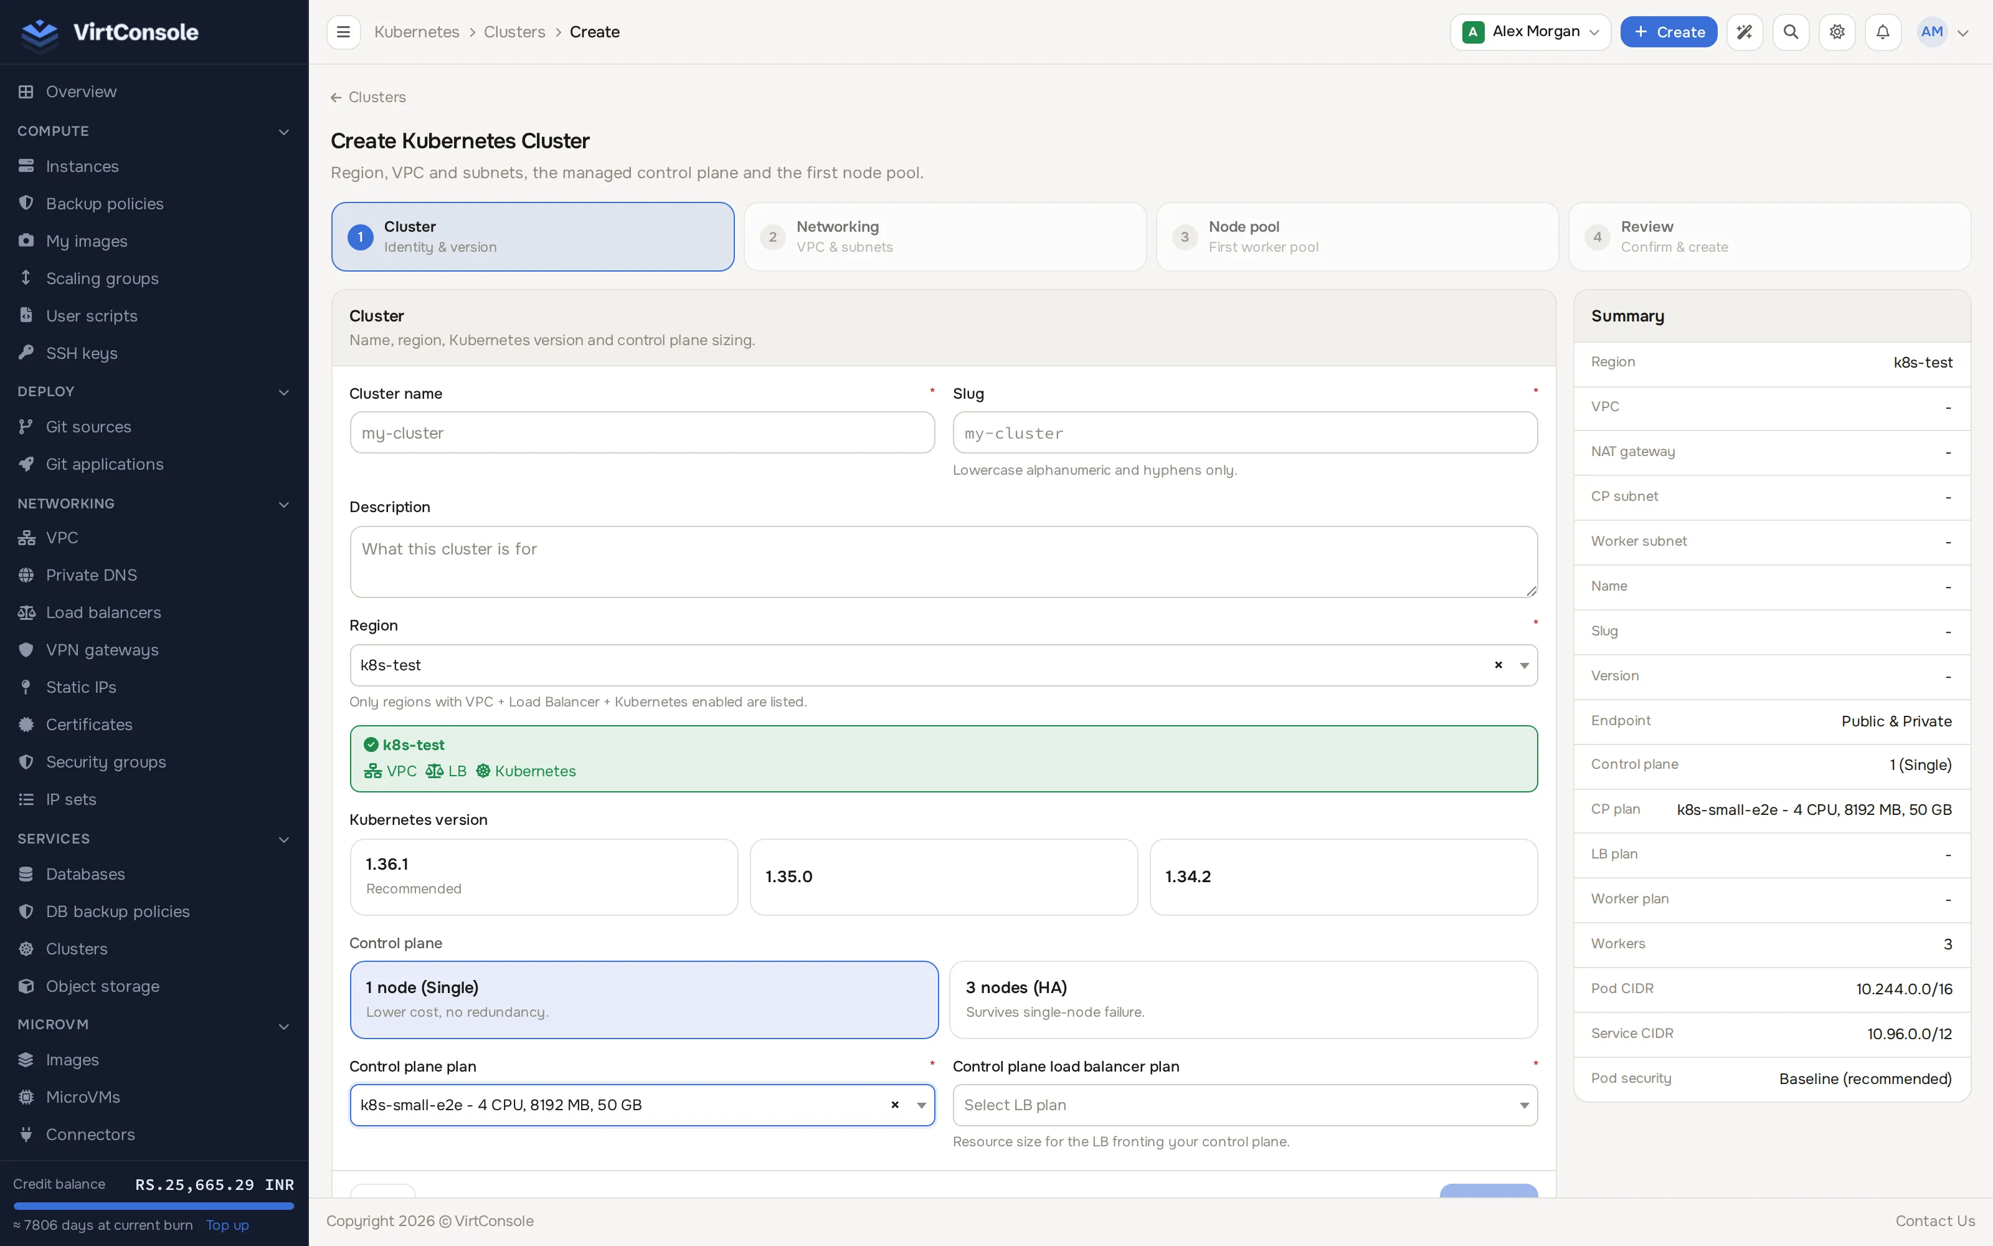Go to Review wizard step
The width and height of the screenshot is (1993, 1246).
(x=1769, y=237)
